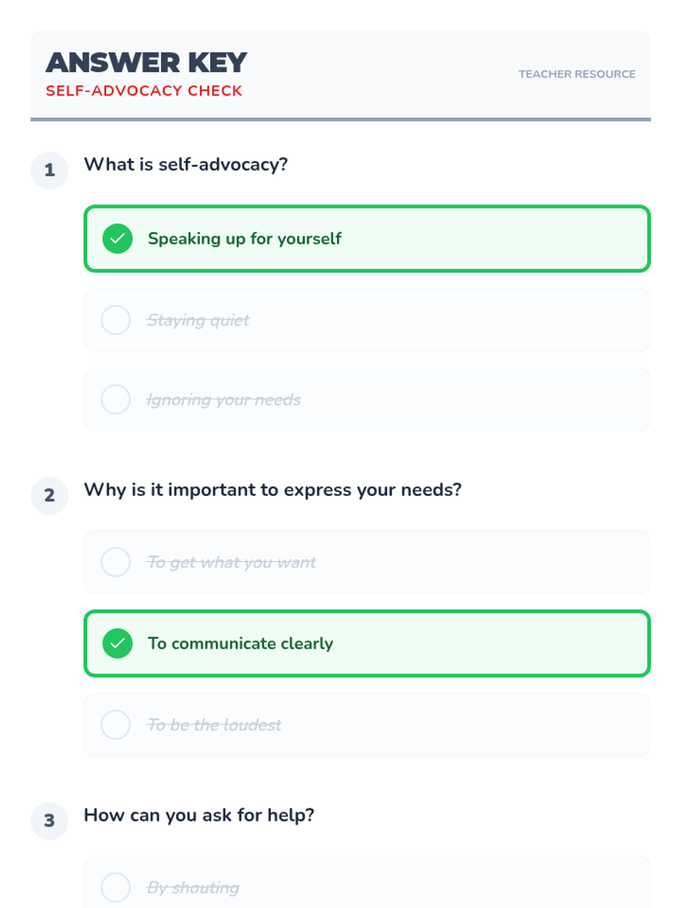Click the question 1 number badge
Screen dimensions: 681x908
pos(49,170)
